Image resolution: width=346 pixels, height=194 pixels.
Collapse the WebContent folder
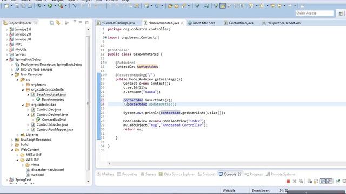(x=12, y=150)
